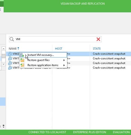Sort by the NAME column header

(x=13, y=48)
